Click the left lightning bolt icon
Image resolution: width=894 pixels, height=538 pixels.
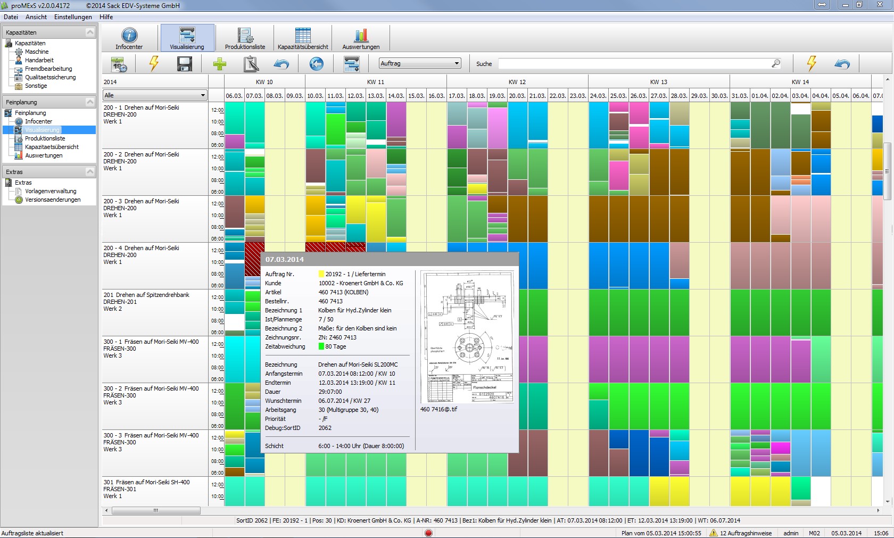click(x=154, y=64)
